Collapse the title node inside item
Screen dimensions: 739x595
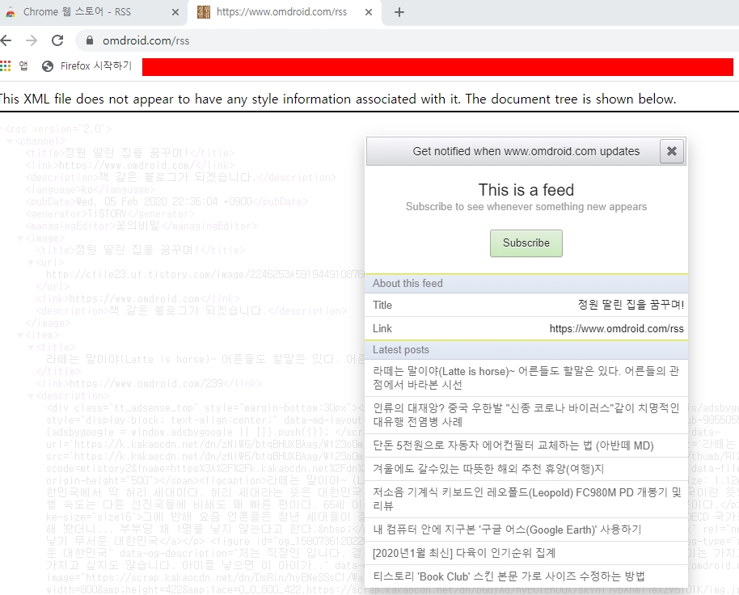(31, 348)
